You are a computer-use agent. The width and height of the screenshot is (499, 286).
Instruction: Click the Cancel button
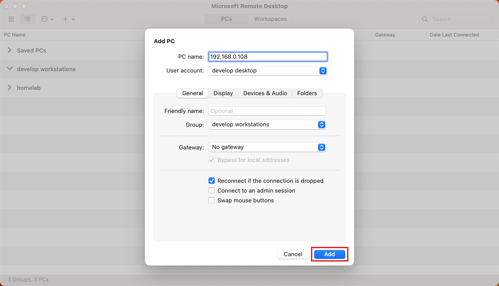(x=293, y=254)
